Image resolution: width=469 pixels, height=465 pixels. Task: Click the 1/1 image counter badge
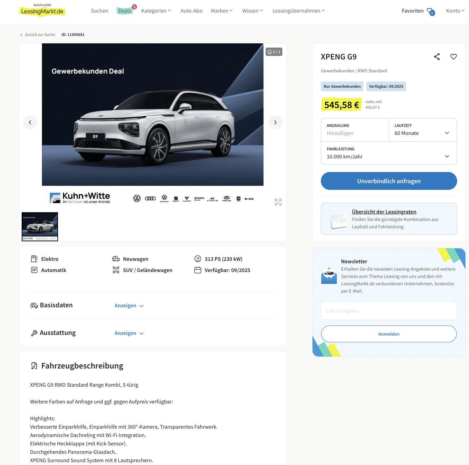pyautogui.click(x=274, y=52)
